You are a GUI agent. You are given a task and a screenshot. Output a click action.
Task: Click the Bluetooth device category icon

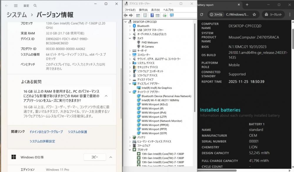[134, 26]
